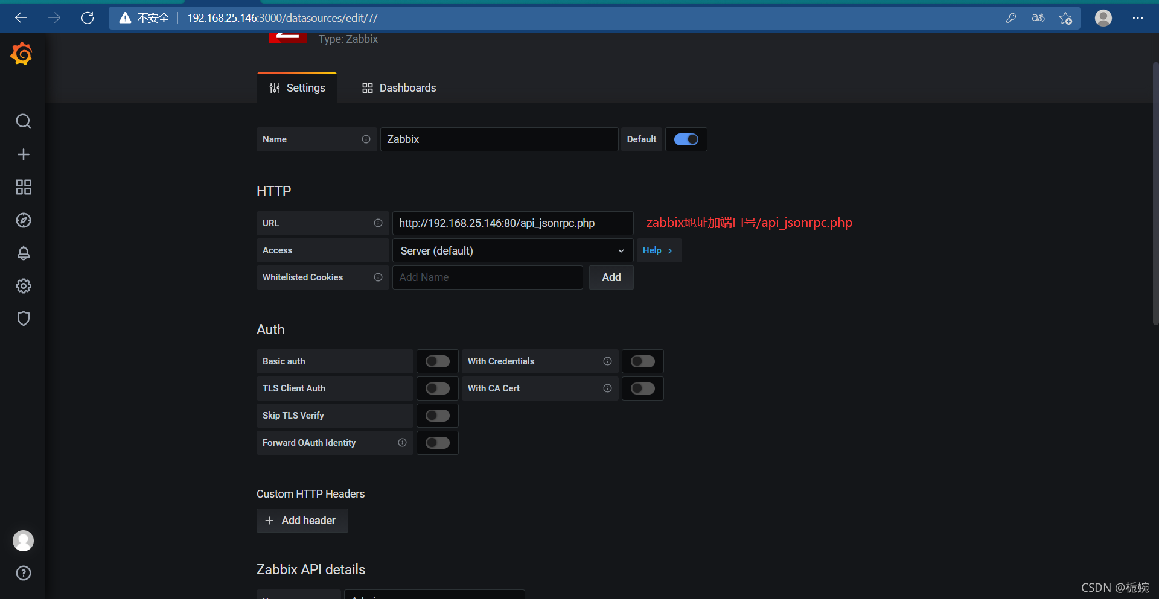The height and width of the screenshot is (599, 1159).
Task: Click the info icon beside With Credentials
Action: click(607, 361)
